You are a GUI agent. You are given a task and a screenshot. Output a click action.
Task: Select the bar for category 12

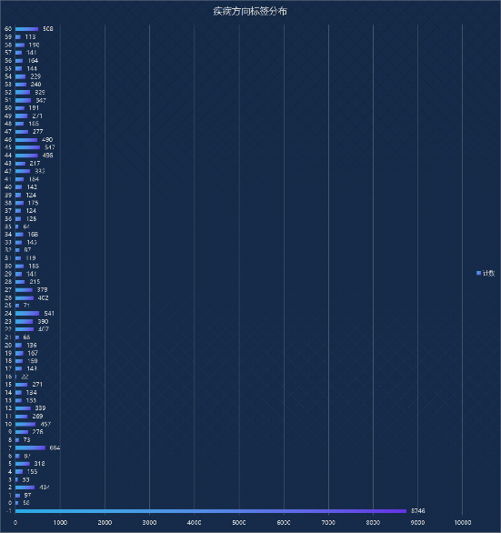coord(23,407)
